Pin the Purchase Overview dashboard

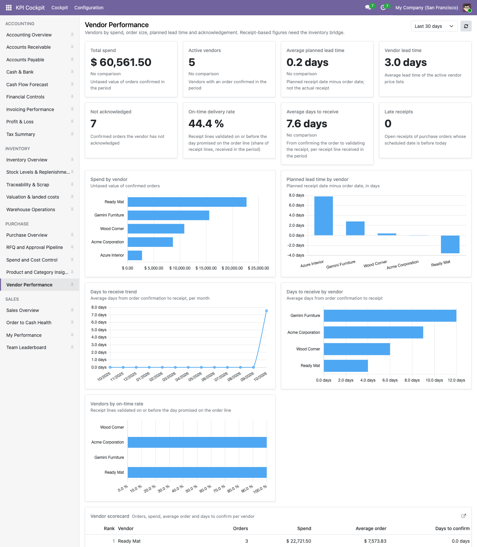(x=72, y=235)
